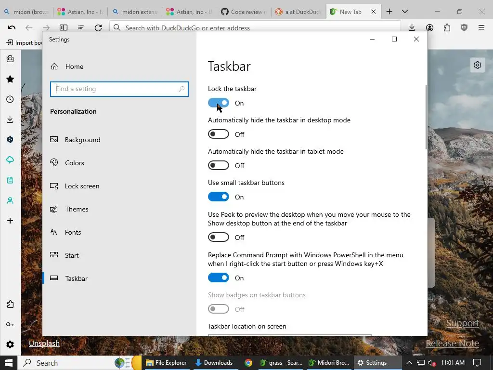Toggle Use small taskbar buttons switch
This screenshot has width=493, height=370.
(x=219, y=197)
